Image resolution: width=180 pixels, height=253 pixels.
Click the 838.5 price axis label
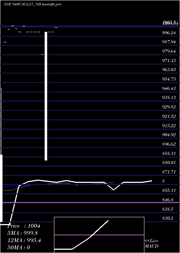pos(168,209)
